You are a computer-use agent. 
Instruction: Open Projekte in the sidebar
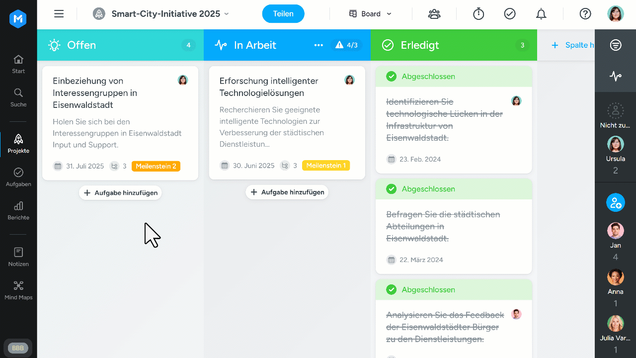click(18, 144)
